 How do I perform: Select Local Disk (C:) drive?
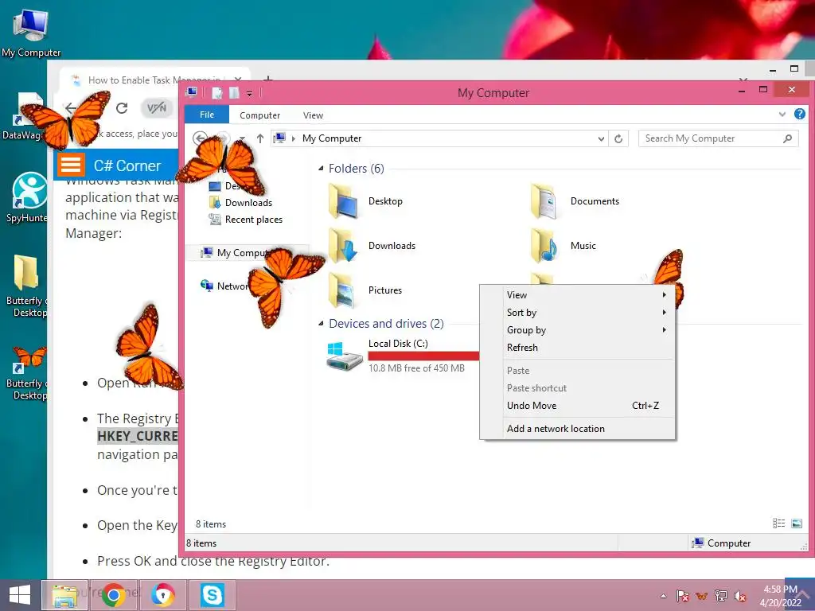tap(398, 344)
